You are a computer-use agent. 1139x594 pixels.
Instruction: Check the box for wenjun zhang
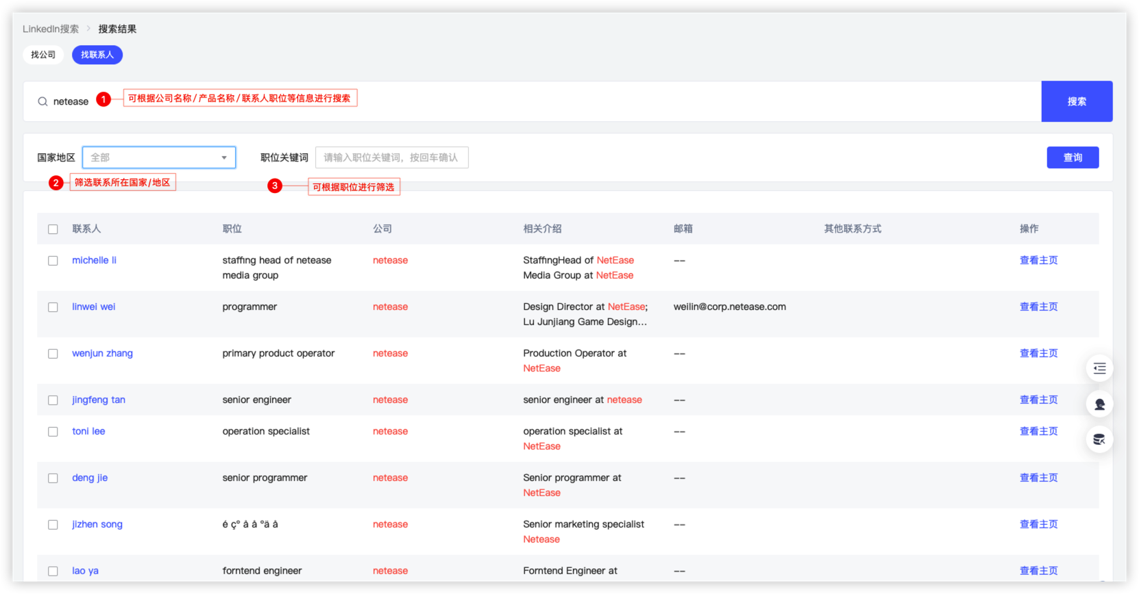(x=53, y=354)
